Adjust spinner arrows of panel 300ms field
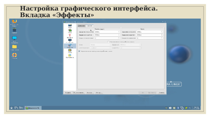Viewport: 210px width, 118px height. [x=119, y=35]
